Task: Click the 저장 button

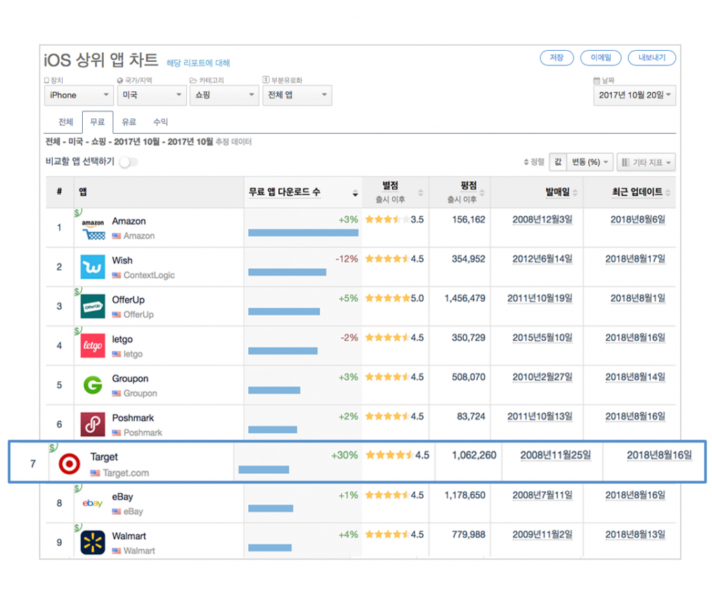Action: [x=557, y=58]
